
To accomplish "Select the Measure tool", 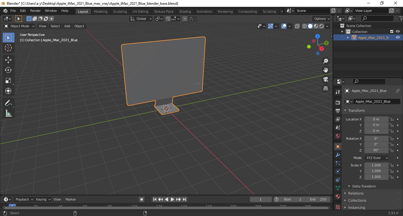I will click(x=8, y=113).
